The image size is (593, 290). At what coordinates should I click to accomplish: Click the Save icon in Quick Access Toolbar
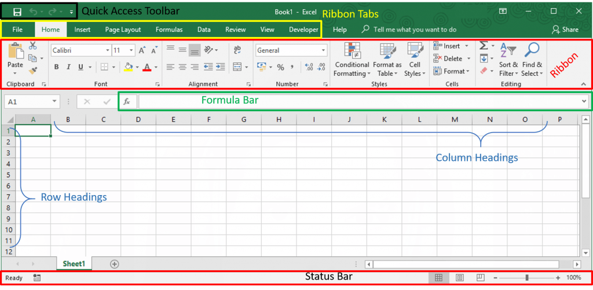[17, 12]
